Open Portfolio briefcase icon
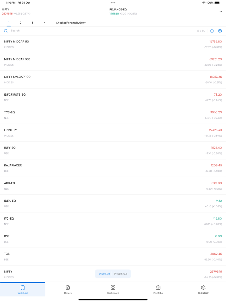Image resolution: width=226 pixels, height=302 pixels. coord(158,288)
